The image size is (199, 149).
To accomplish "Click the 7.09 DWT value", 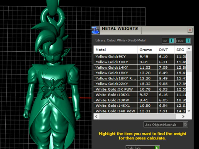I will [x=163, y=67].
